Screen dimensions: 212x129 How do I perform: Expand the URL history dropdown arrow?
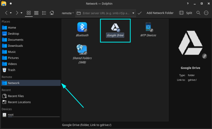pyautogui.click(x=133, y=13)
